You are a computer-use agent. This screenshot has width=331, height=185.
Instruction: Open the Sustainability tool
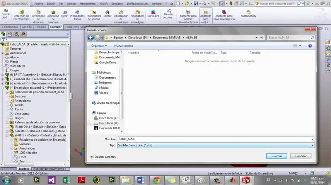[249, 14]
